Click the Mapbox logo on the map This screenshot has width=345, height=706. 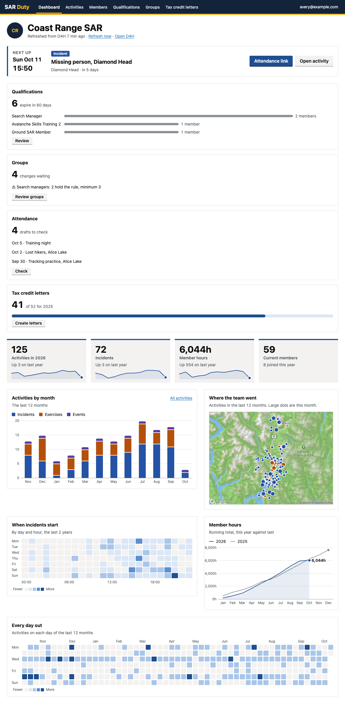click(x=221, y=501)
